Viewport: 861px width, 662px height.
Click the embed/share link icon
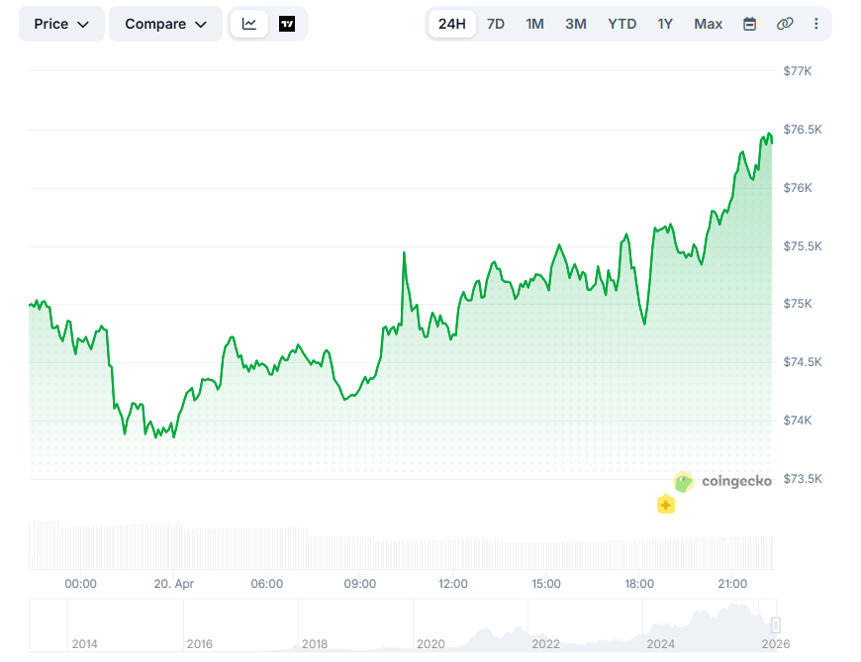tap(785, 23)
